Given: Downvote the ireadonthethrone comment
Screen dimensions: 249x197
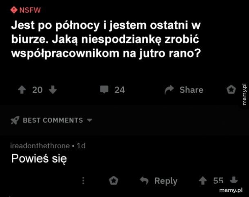Looking at the screenshot, I should pyautogui.click(x=234, y=180).
